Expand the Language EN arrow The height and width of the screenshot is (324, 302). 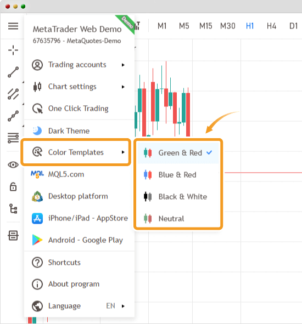point(123,306)
